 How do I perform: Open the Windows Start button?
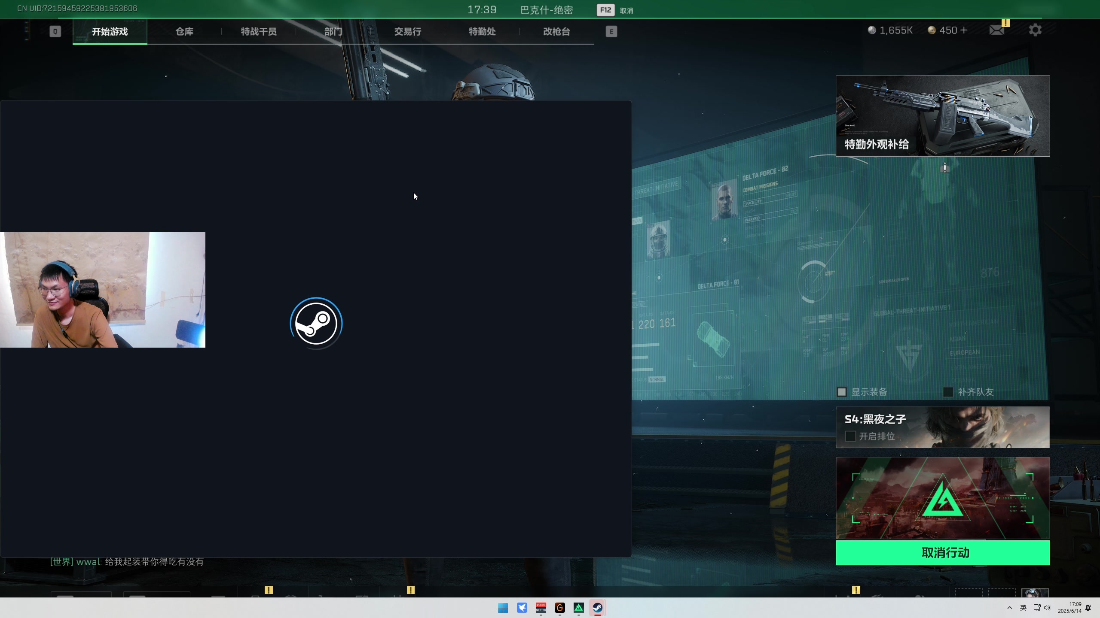click(503, 608)
